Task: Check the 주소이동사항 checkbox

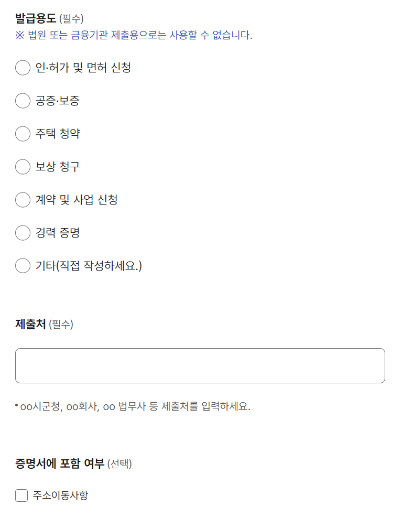Action: coord(21,494)
